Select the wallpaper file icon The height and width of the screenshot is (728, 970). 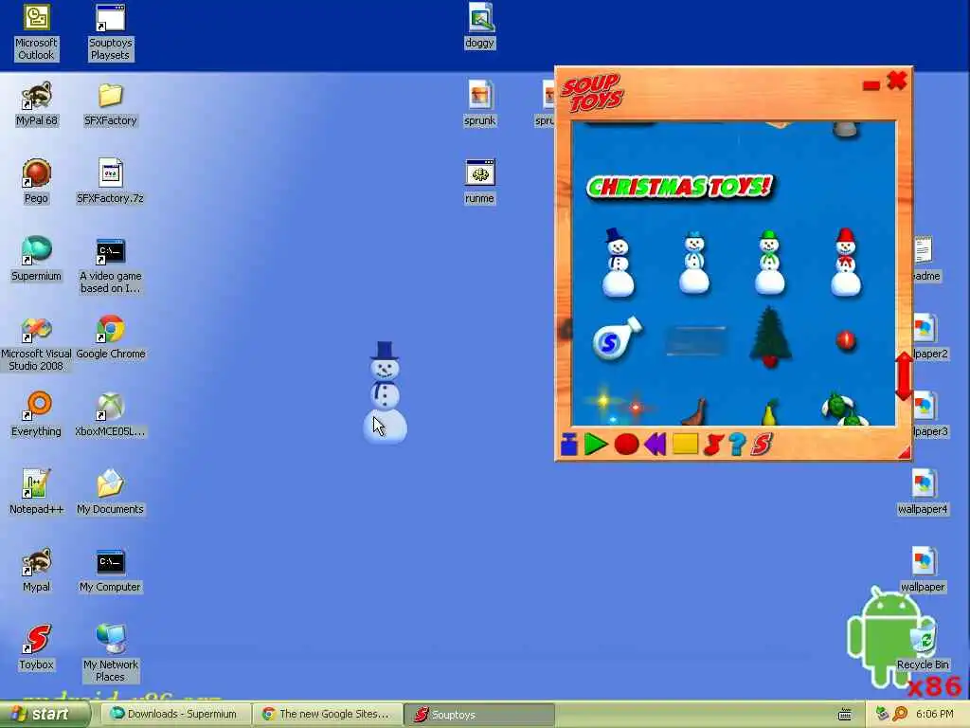point(923,570)
